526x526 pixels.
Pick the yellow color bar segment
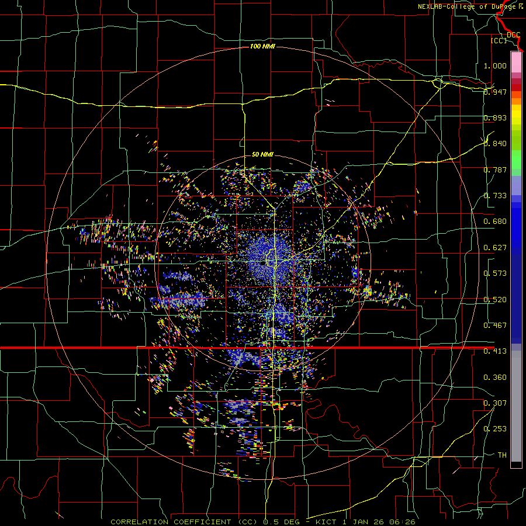coord(516,115)
